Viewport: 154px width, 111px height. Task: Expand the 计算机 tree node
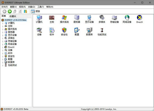[3, 23]
